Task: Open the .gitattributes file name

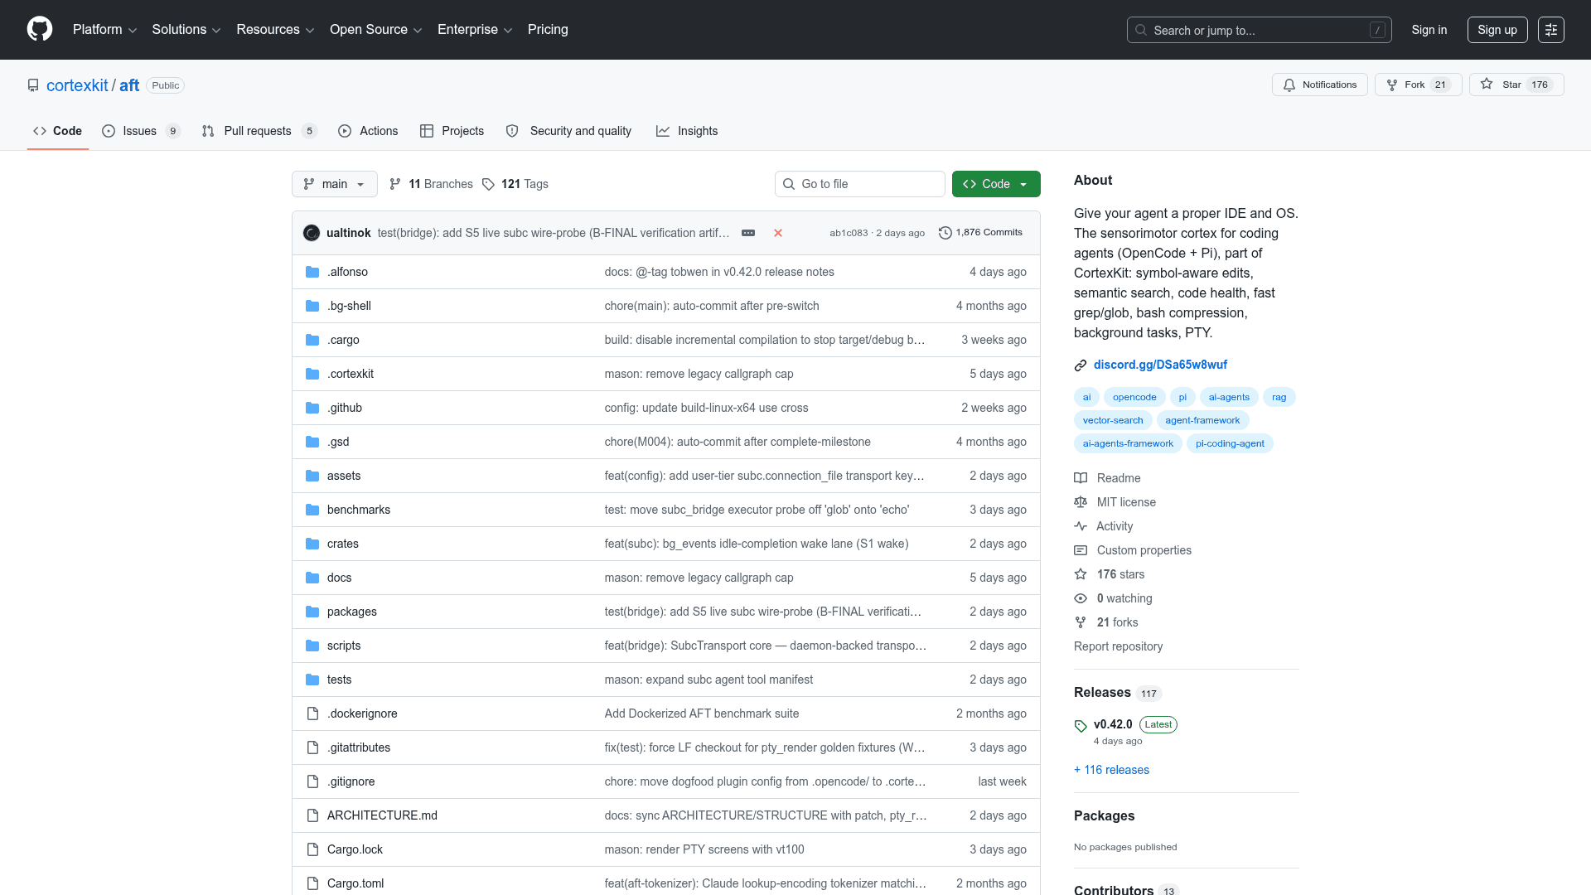Action: [359, 747]
